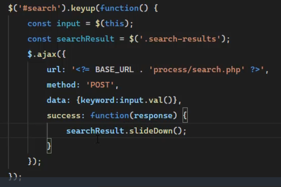
Task: Click the PHP closing tag ?>
Action: 255,70
